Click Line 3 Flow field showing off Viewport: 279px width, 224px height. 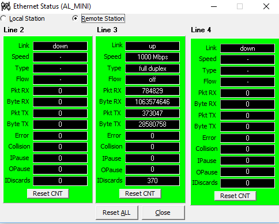(153, 79)
